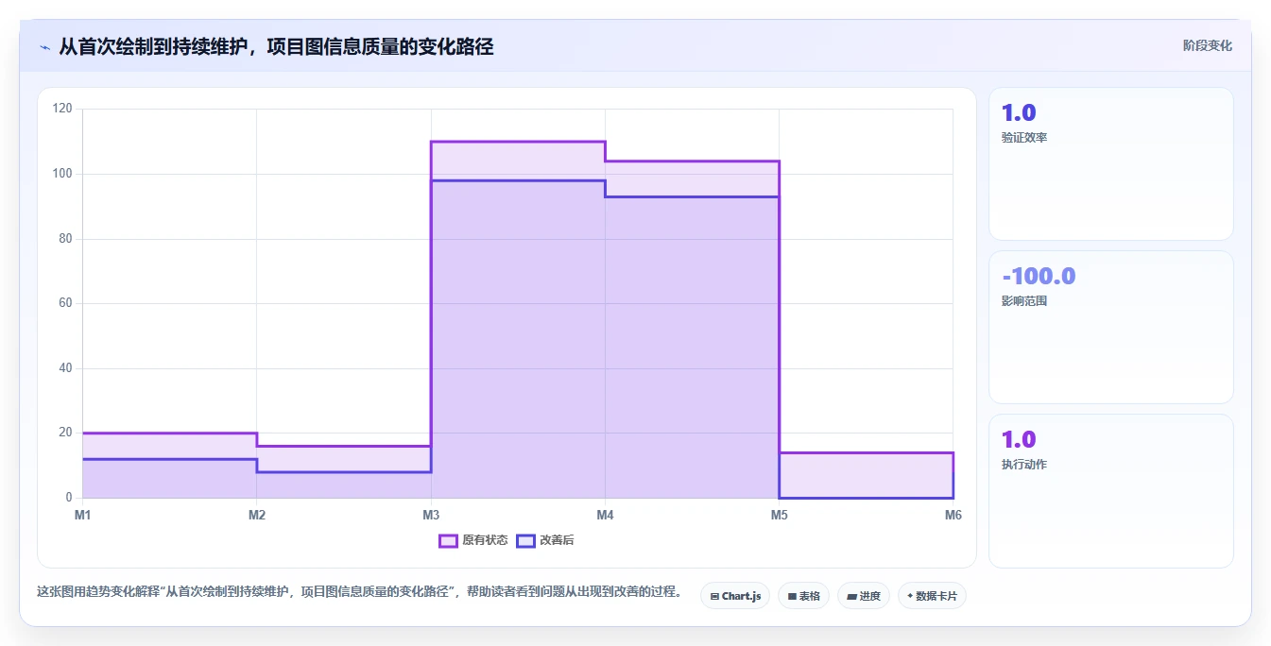Click the M1 axis label
Screen dimensions: 1271x646
coord(82,515)
